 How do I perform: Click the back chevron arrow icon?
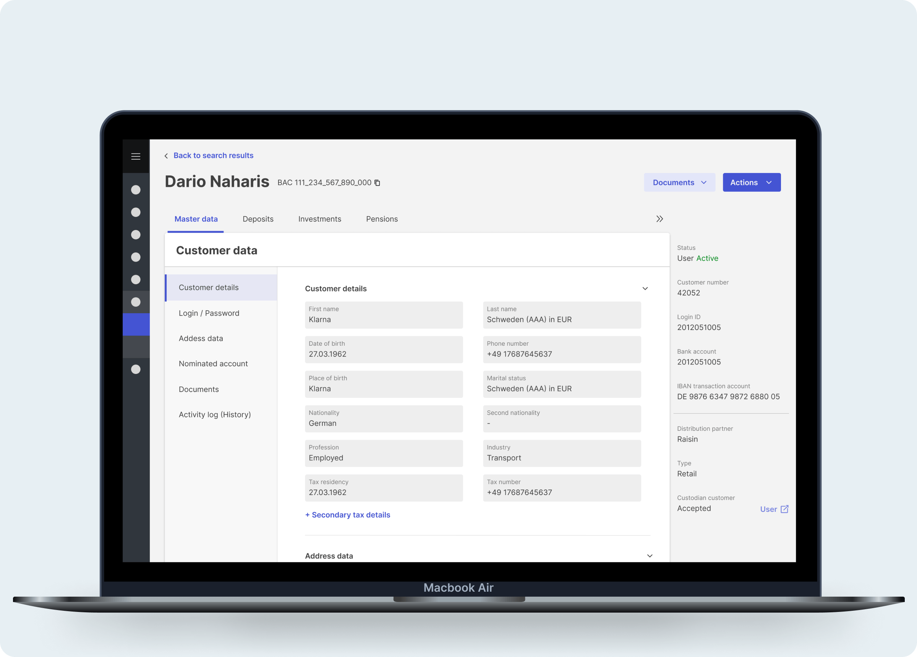point(166,156)
